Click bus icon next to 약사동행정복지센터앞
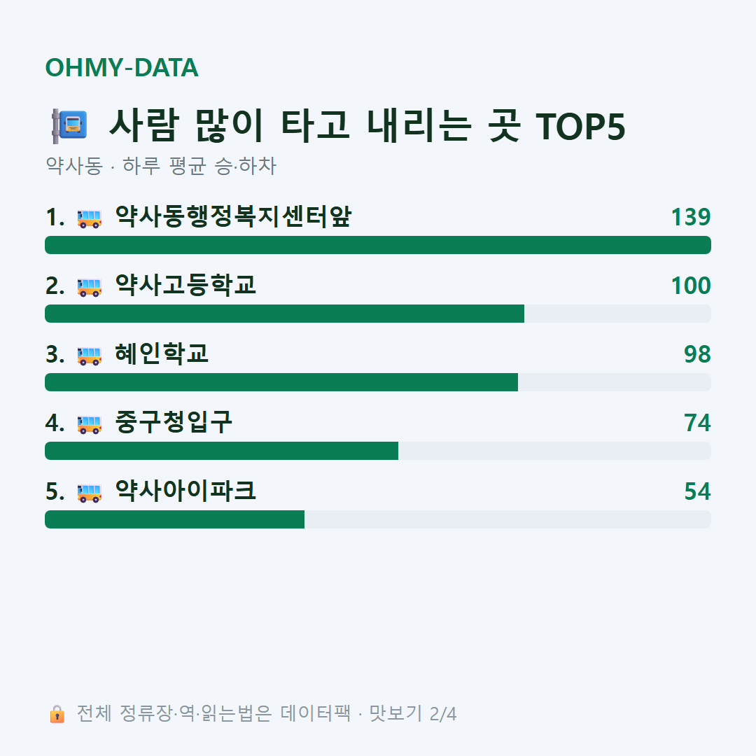 [x=90, y=218]
